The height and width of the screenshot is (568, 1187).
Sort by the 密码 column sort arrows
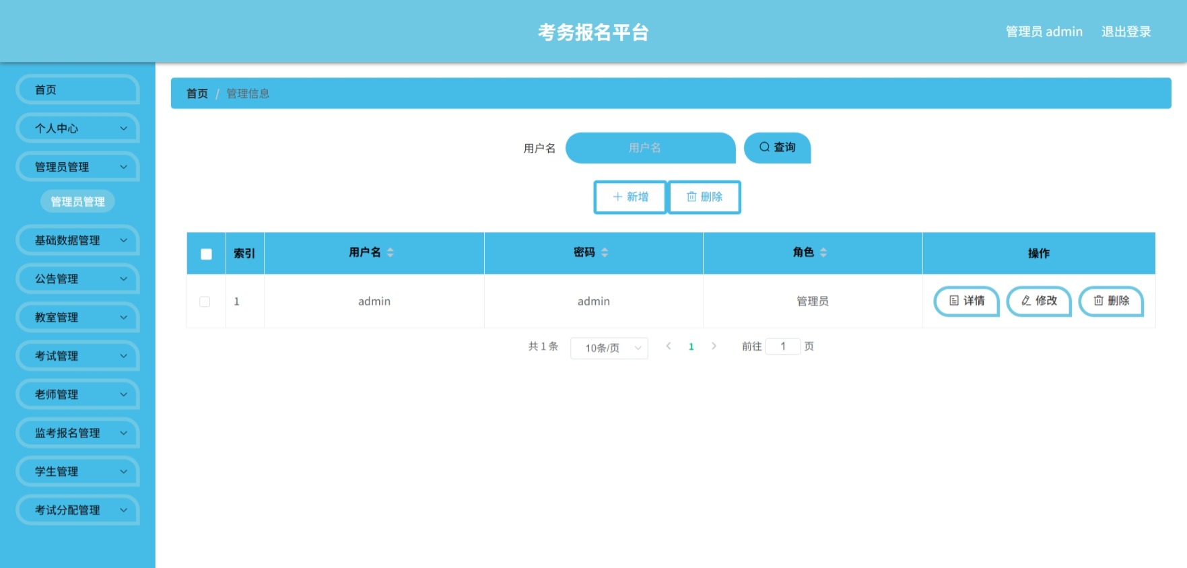(x=605, y=252)
